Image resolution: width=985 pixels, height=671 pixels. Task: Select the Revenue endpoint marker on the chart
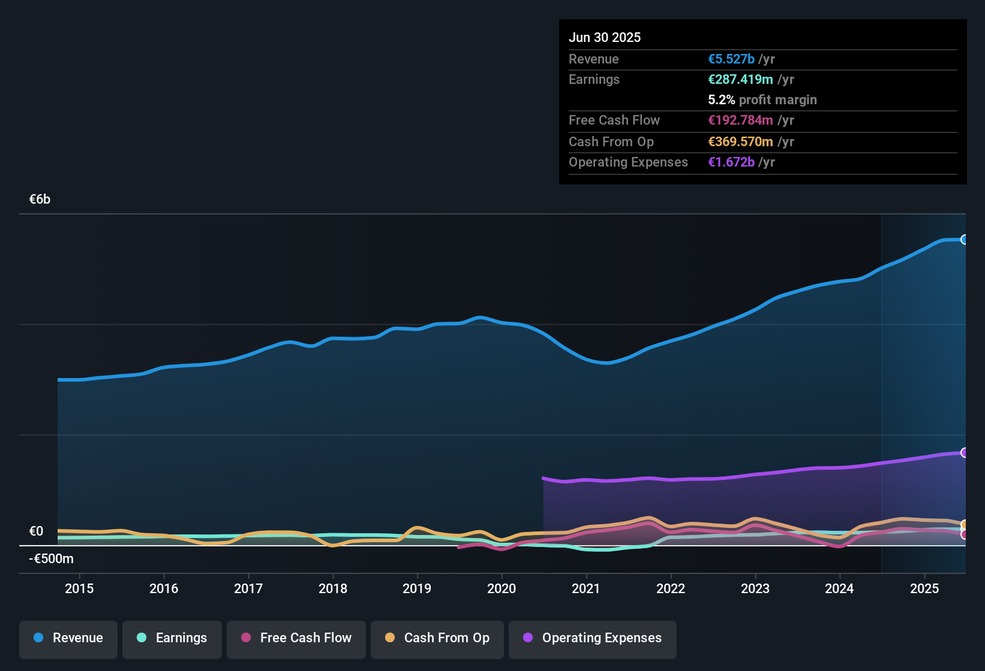[x=965, y=239]
